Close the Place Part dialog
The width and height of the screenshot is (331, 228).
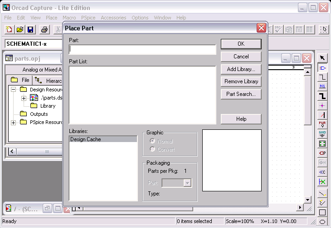(261, 28)
